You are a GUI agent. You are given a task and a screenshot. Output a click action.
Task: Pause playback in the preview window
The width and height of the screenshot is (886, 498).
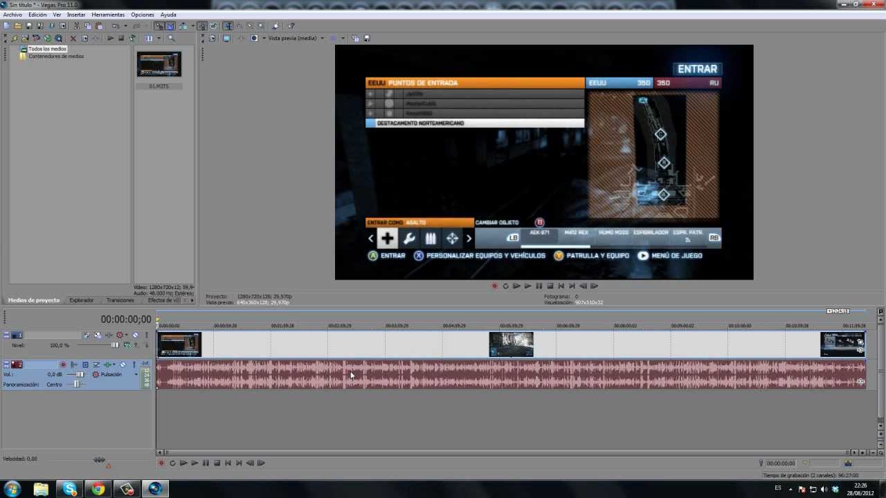[x=539, y=286]
